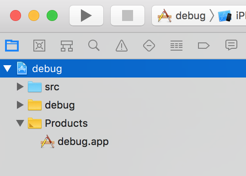246x176 pixels.
Task: Switch to the Source Control navigator
Action: 39,46
